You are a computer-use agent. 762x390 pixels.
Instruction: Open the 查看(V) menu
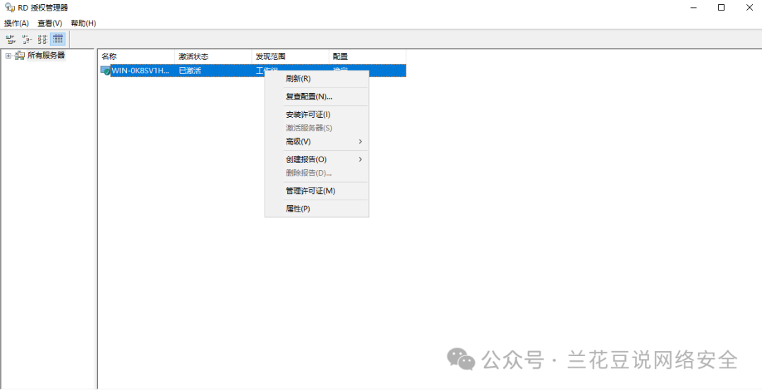[x=49, y=23]
